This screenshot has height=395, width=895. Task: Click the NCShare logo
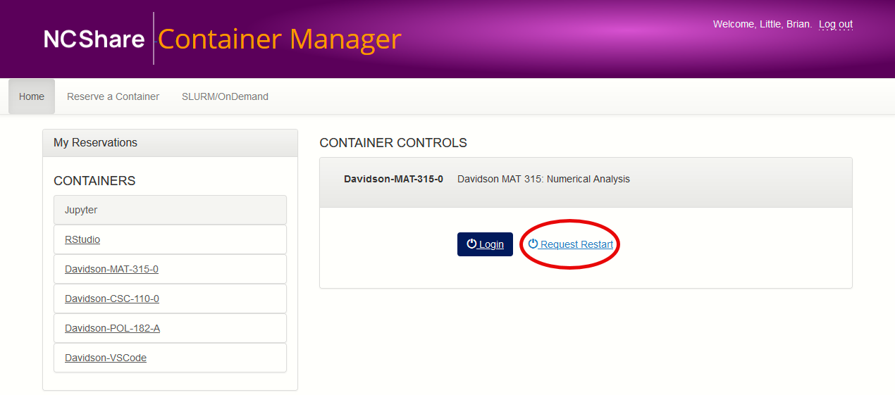pos(94,39)
